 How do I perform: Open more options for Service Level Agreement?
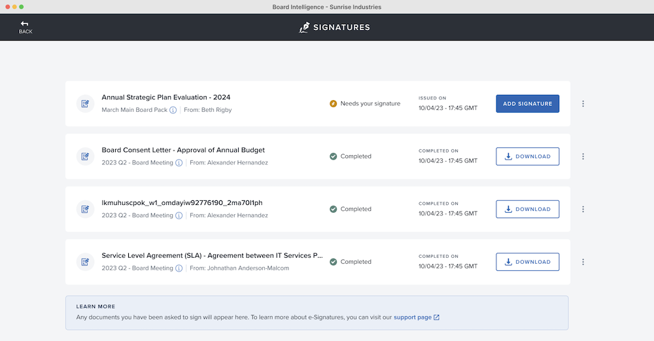click(x=583, y=262)
